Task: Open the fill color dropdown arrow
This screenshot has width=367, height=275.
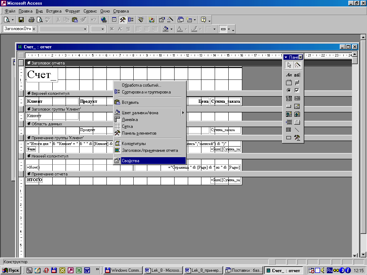Action: click(172, 29)
